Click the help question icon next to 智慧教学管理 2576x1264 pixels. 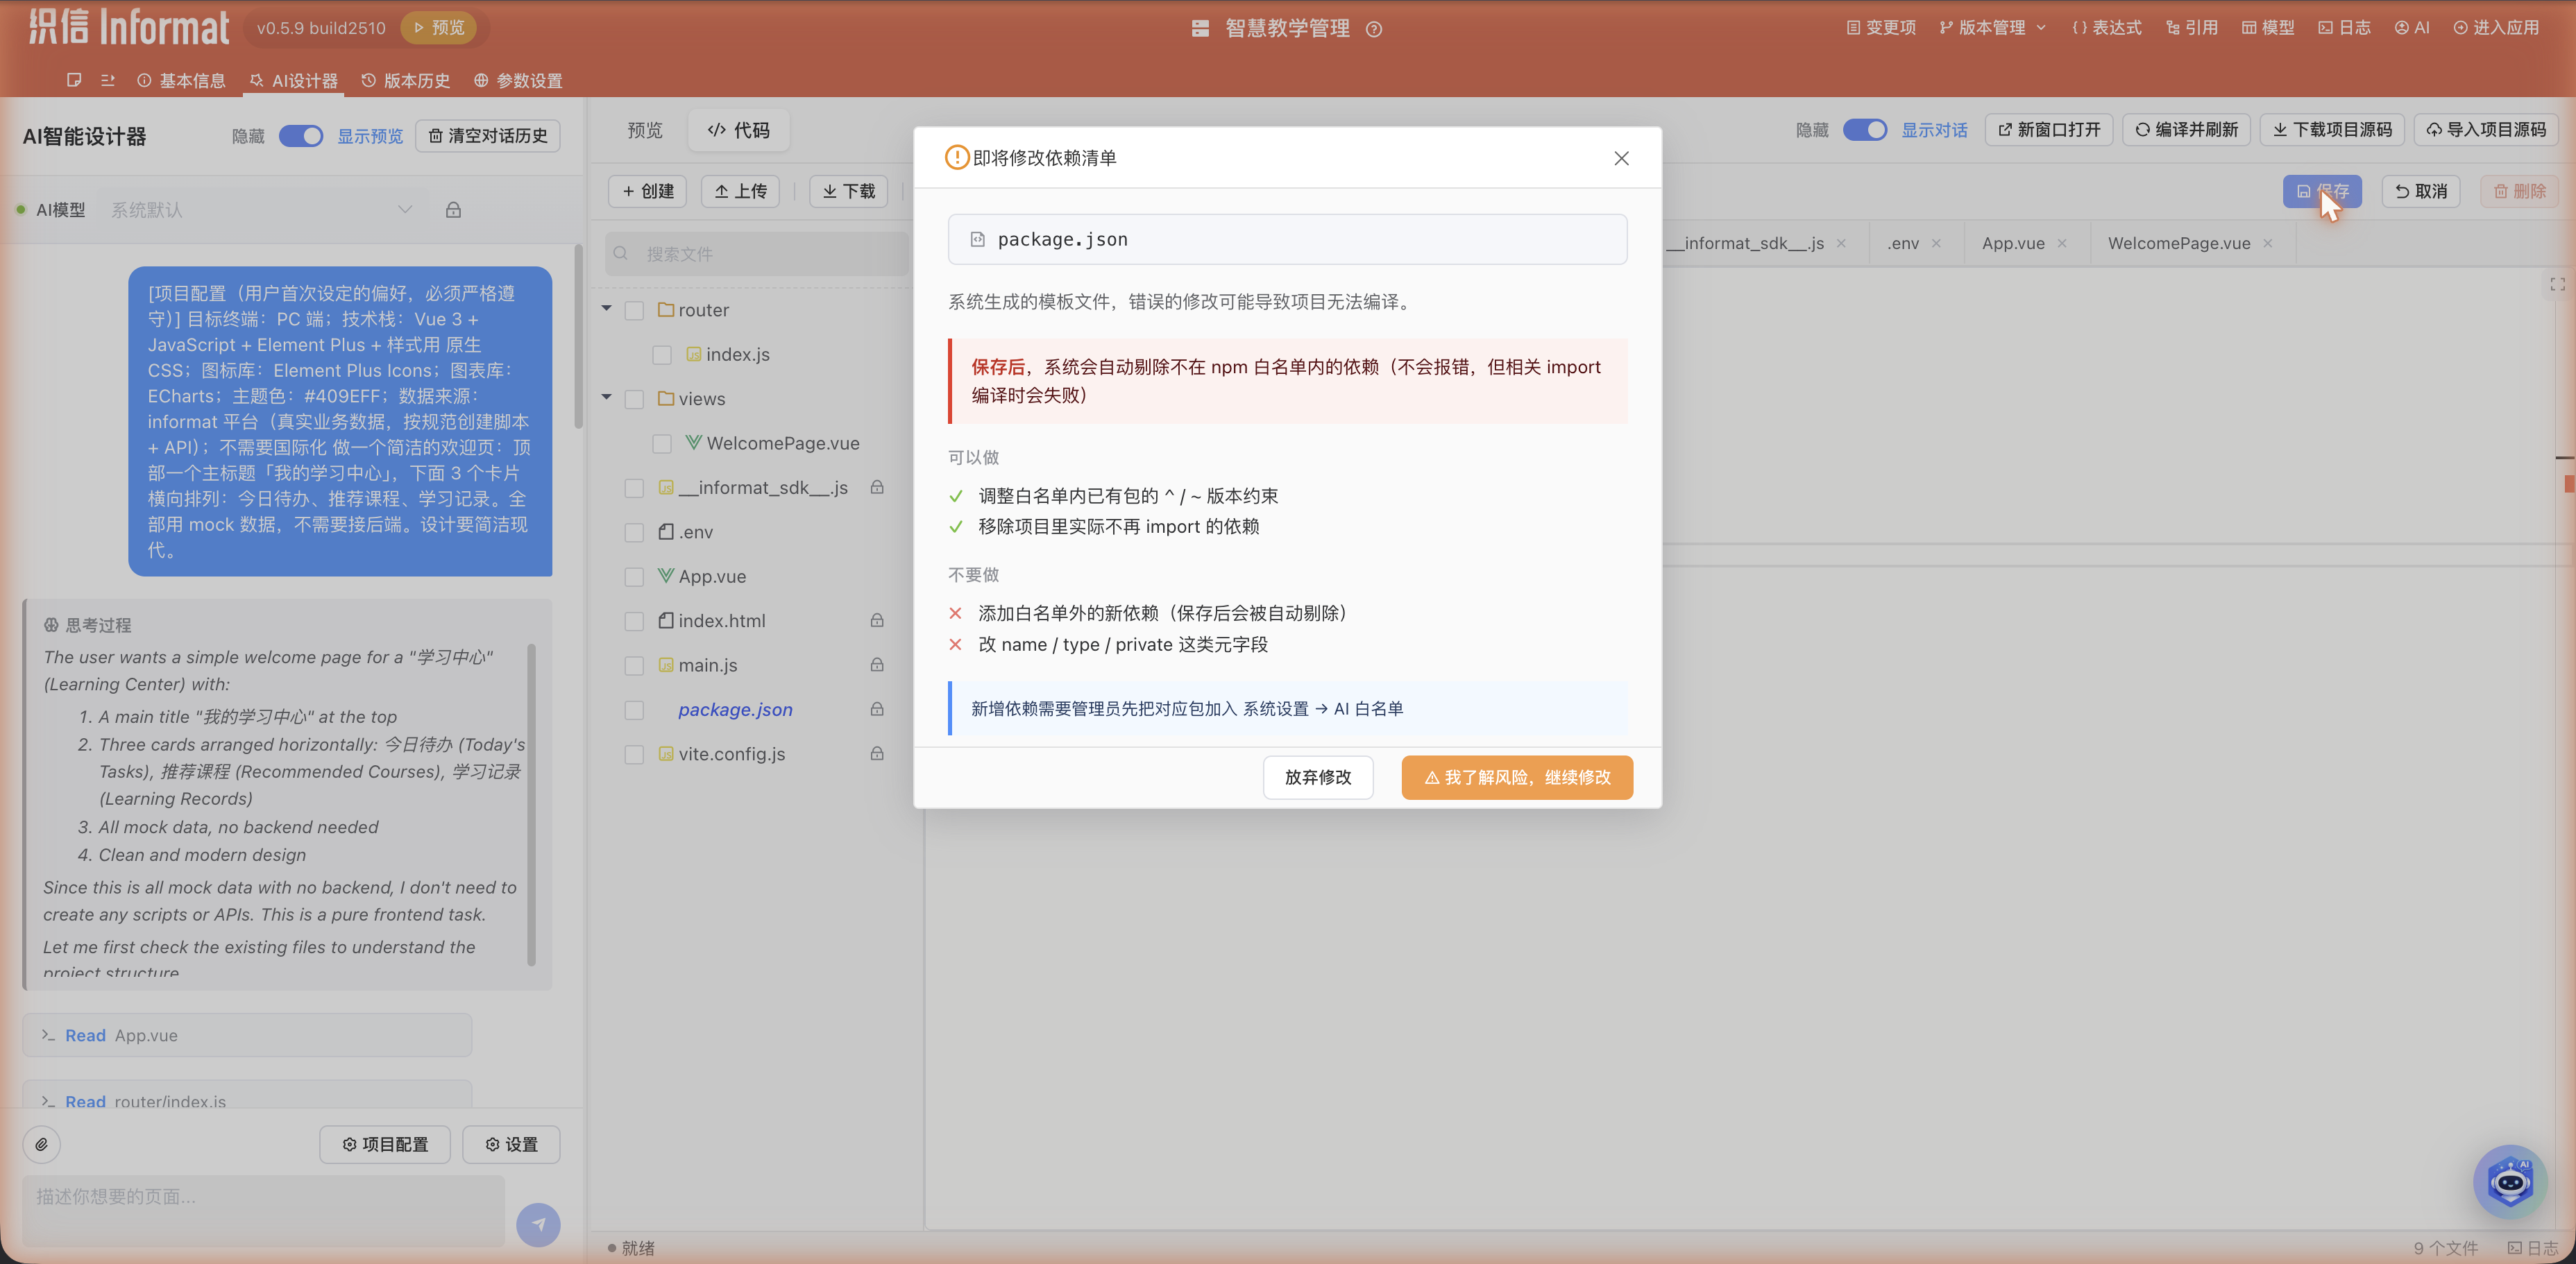1374,29
